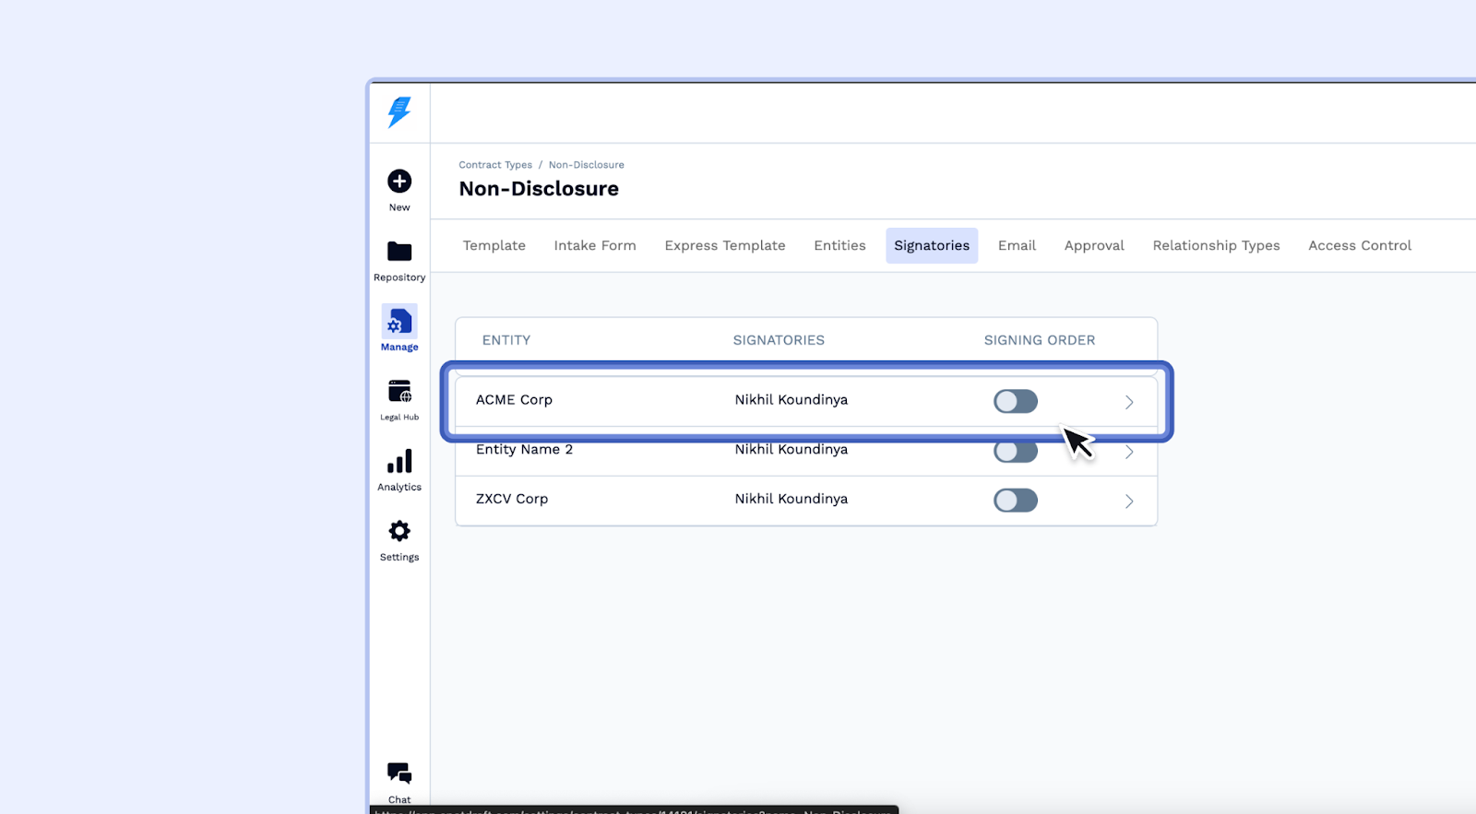Screen dimensions: 1476x814
Task: Open the Chat bubble icon
Action: 399,773
